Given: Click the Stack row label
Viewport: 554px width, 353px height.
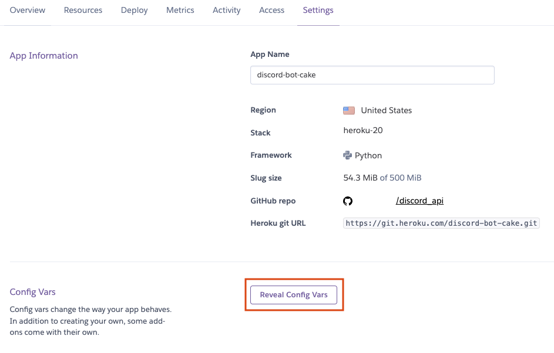Looking at the screenshot, I should tap(260, 133).
